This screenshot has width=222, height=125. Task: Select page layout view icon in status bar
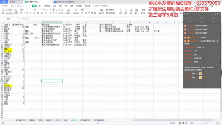pos(183,123)
